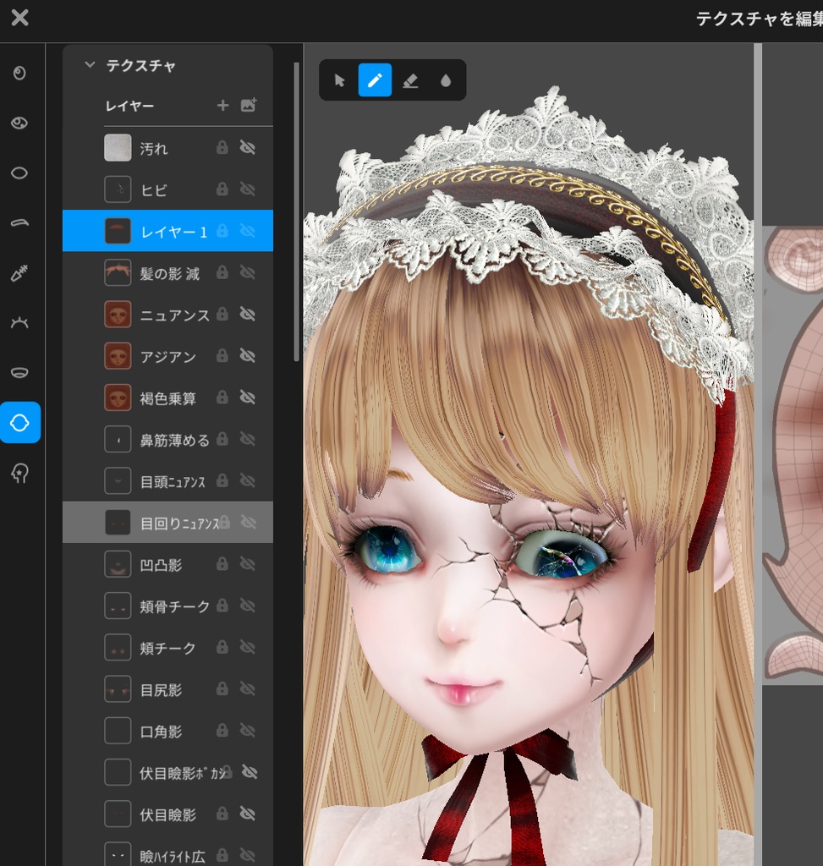This screenshot has width=823, height=866.
Task: Open the selected face skin category
Action: [x=20, y=423]
